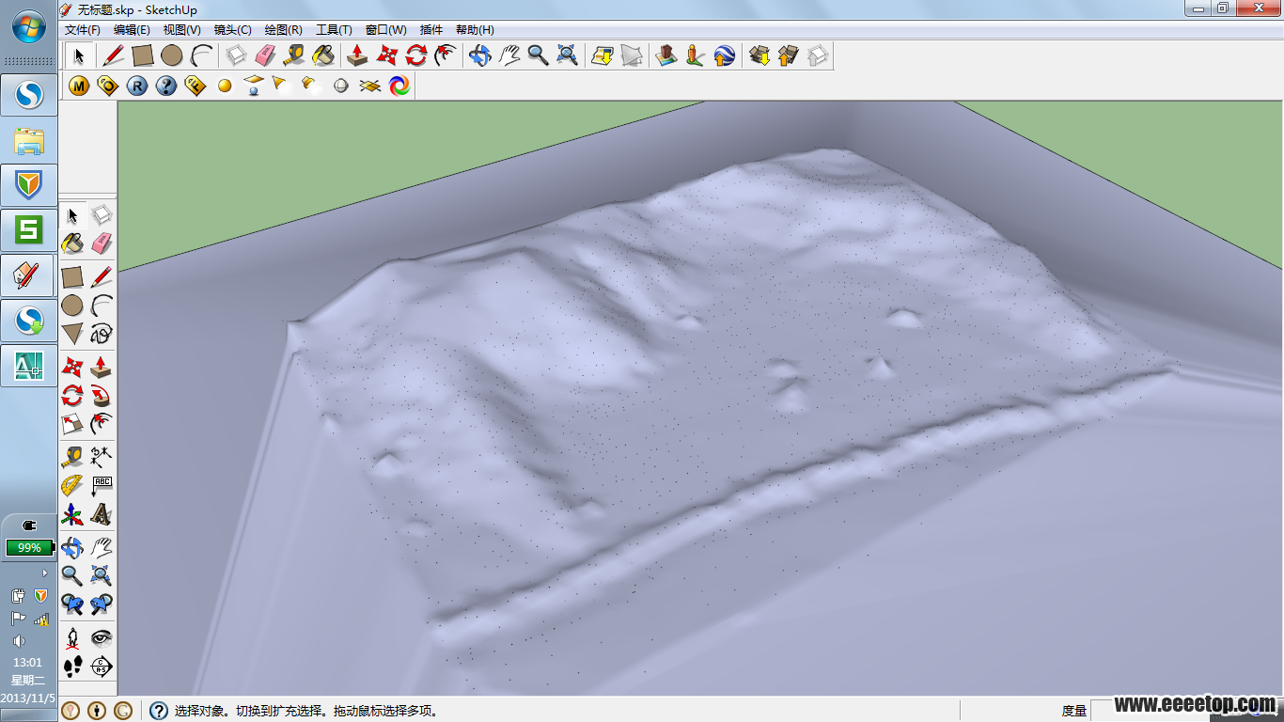
Task: Click the blue question mark plugin icon
Action: [x=166, y=86]
